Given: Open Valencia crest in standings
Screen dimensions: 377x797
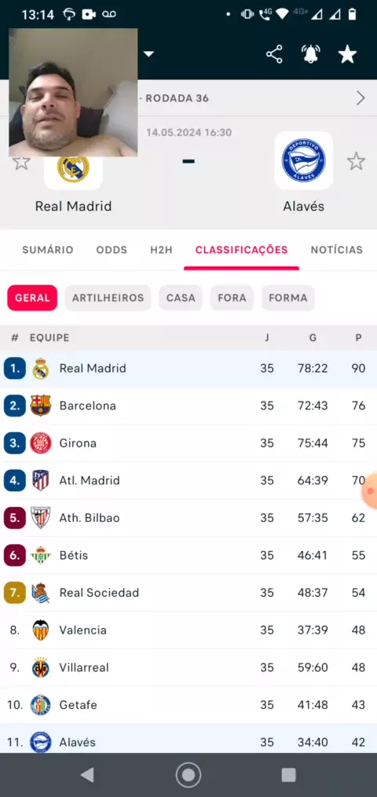Looking at the screenshot, I should click(x=41, y=630).
